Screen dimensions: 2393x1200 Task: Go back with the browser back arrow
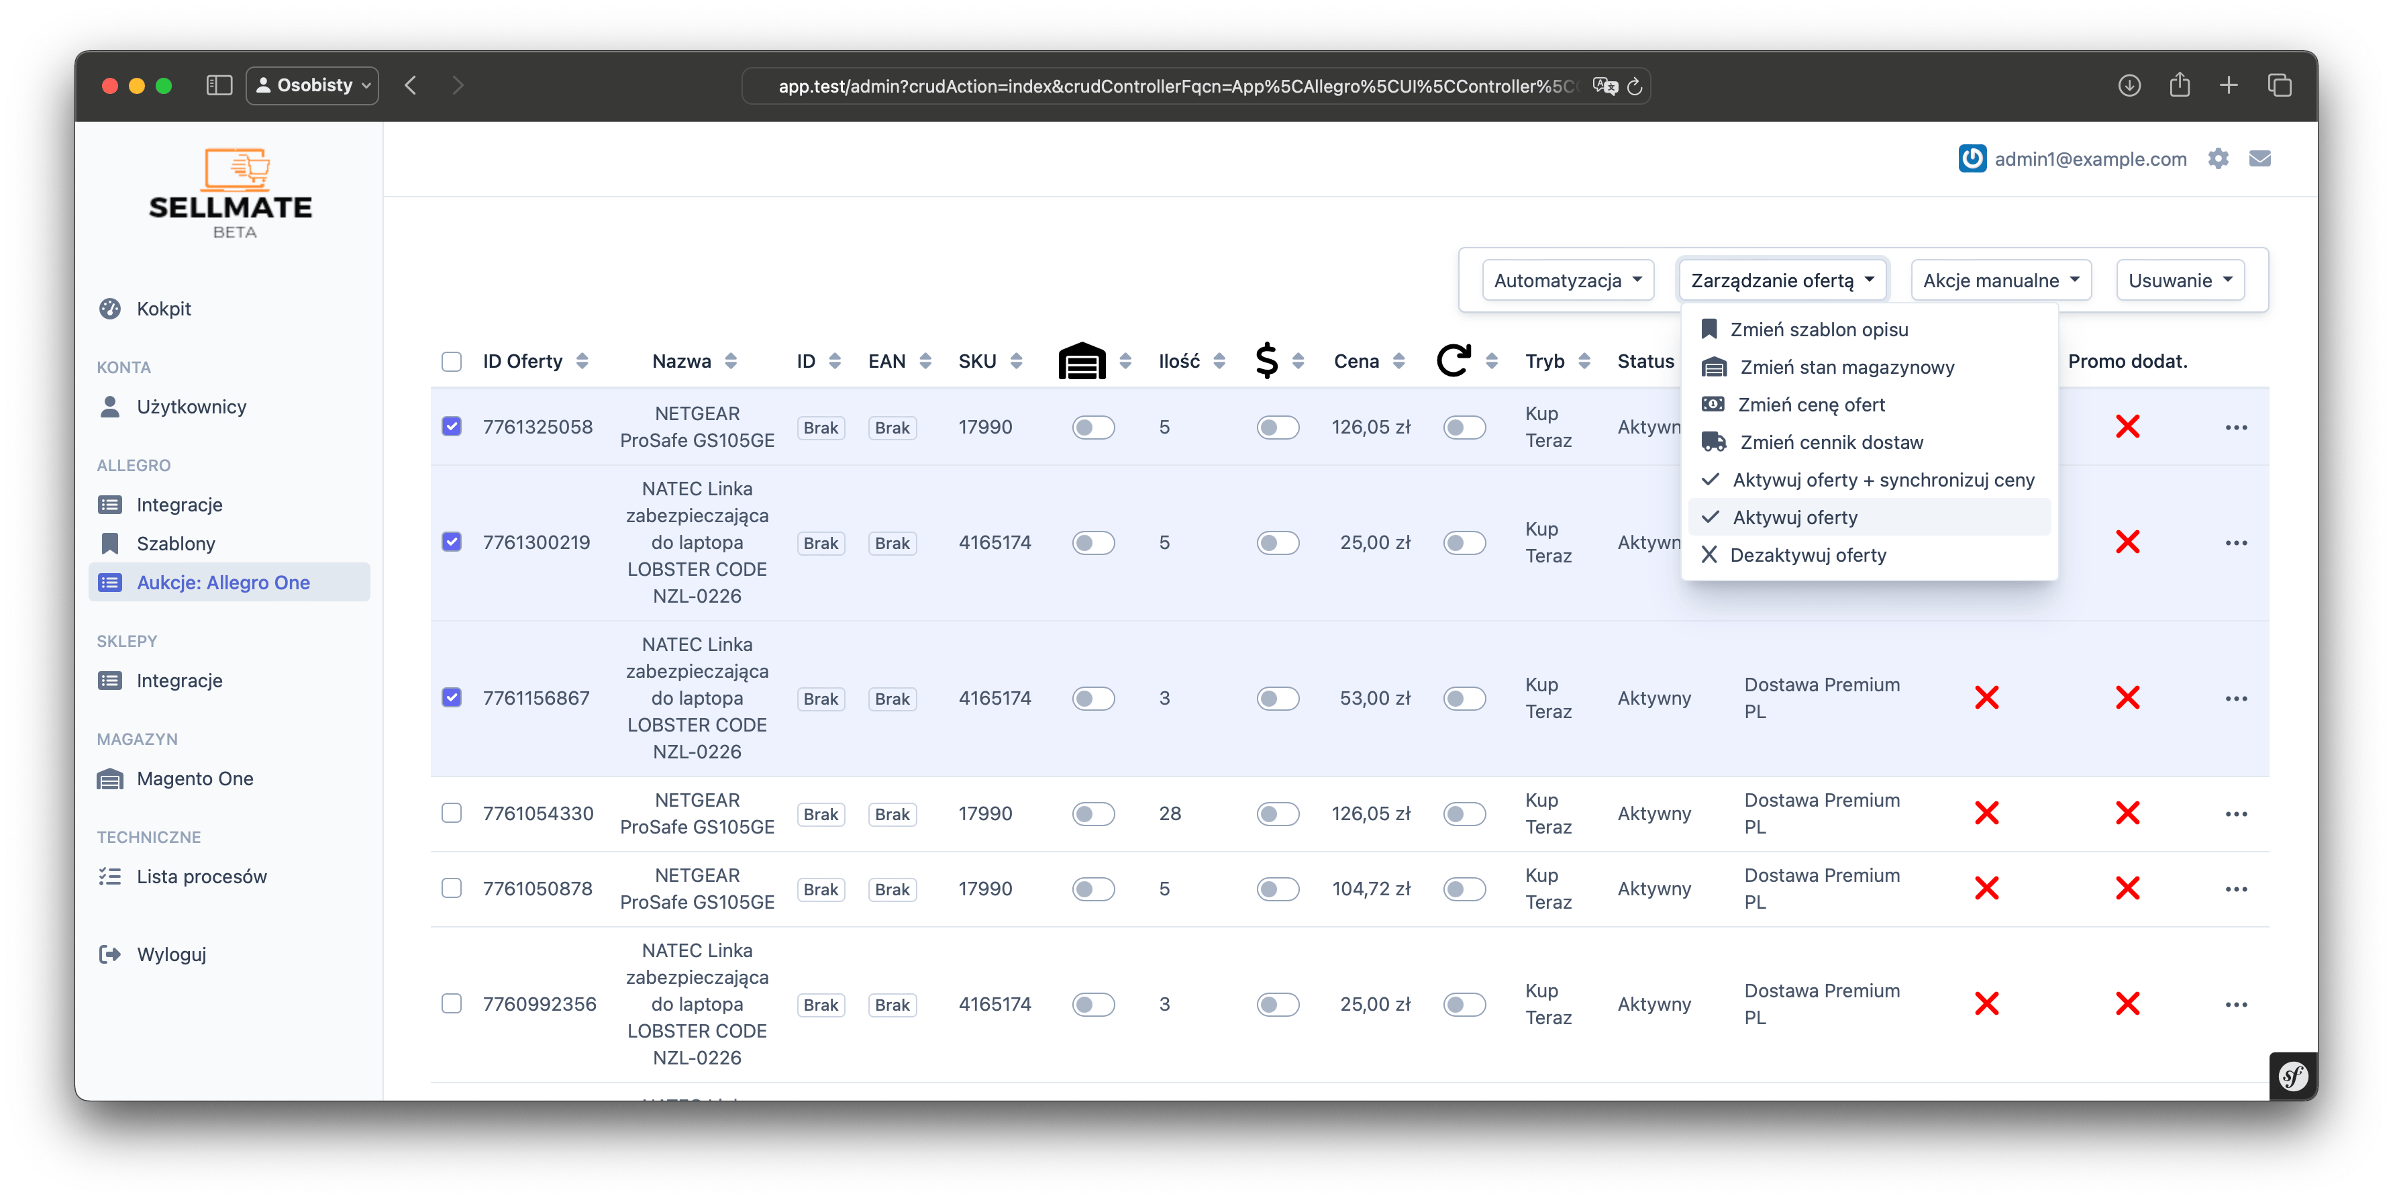click(x=409, y=85)
